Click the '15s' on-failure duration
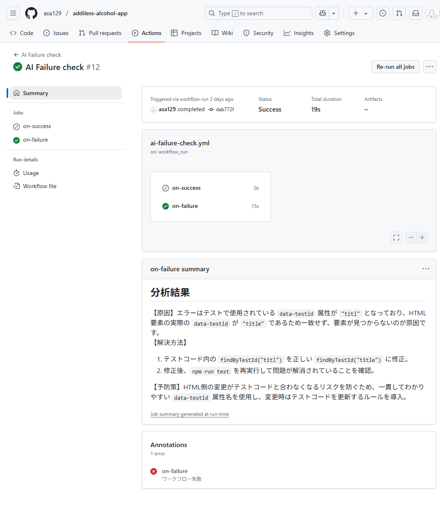Image resolution: width=440 pixels, height=515 pixels. [x=255, y=206]
